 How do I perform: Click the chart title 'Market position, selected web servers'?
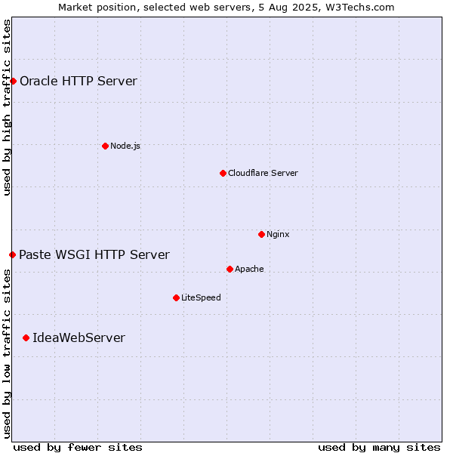(156, 8)
